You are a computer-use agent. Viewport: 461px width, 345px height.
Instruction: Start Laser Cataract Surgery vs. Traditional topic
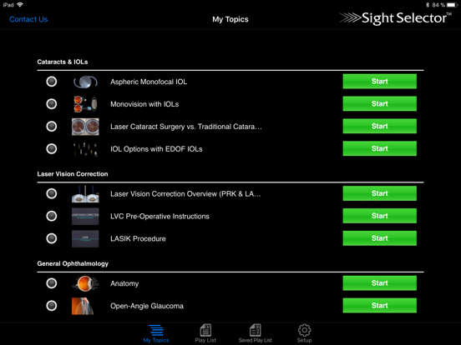coord(379,126)
